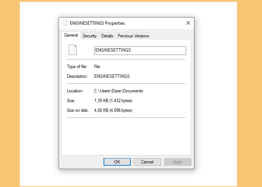262x187 pixels.
Task: Click the title bar file icon
Action: (x=65, y=23)
